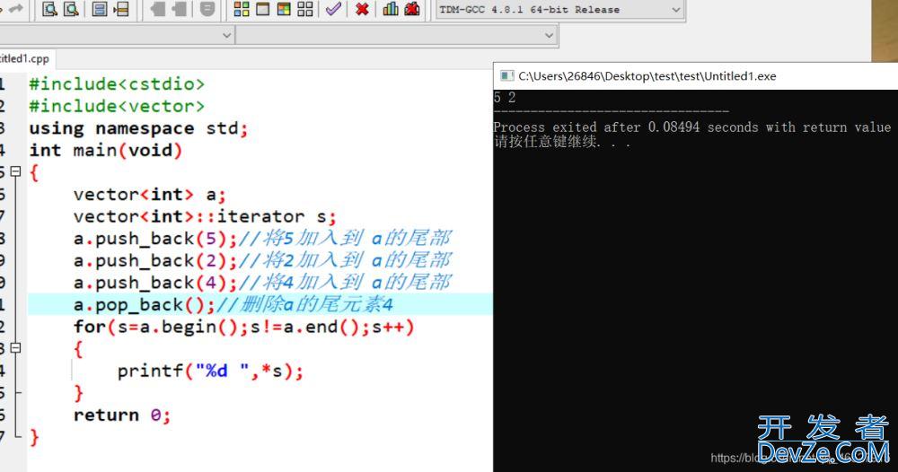The width and height of the screenshot is (898, 472).
Task: Open the right function list dropdown
Action: [x=396, y=36]
